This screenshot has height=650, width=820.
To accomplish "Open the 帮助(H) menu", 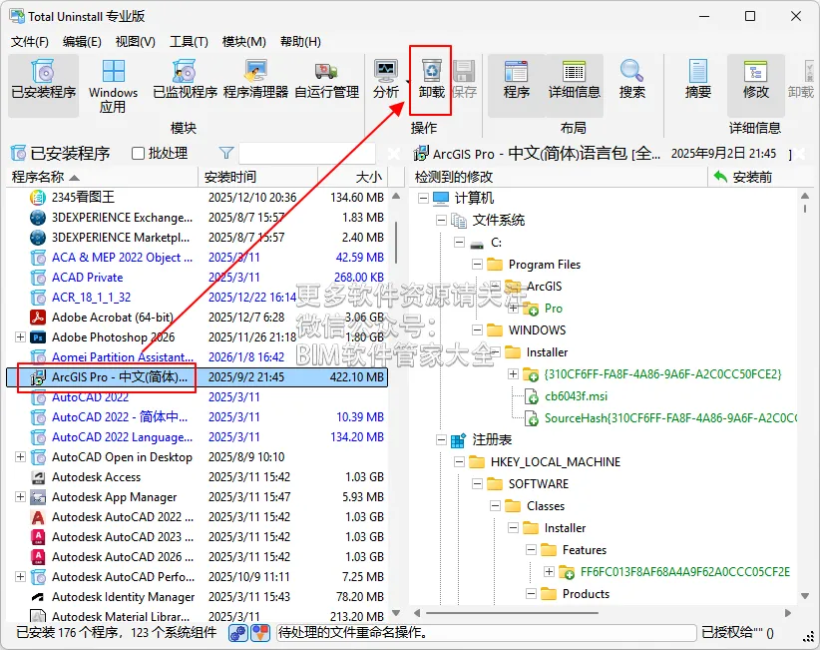I will (300, 41).
